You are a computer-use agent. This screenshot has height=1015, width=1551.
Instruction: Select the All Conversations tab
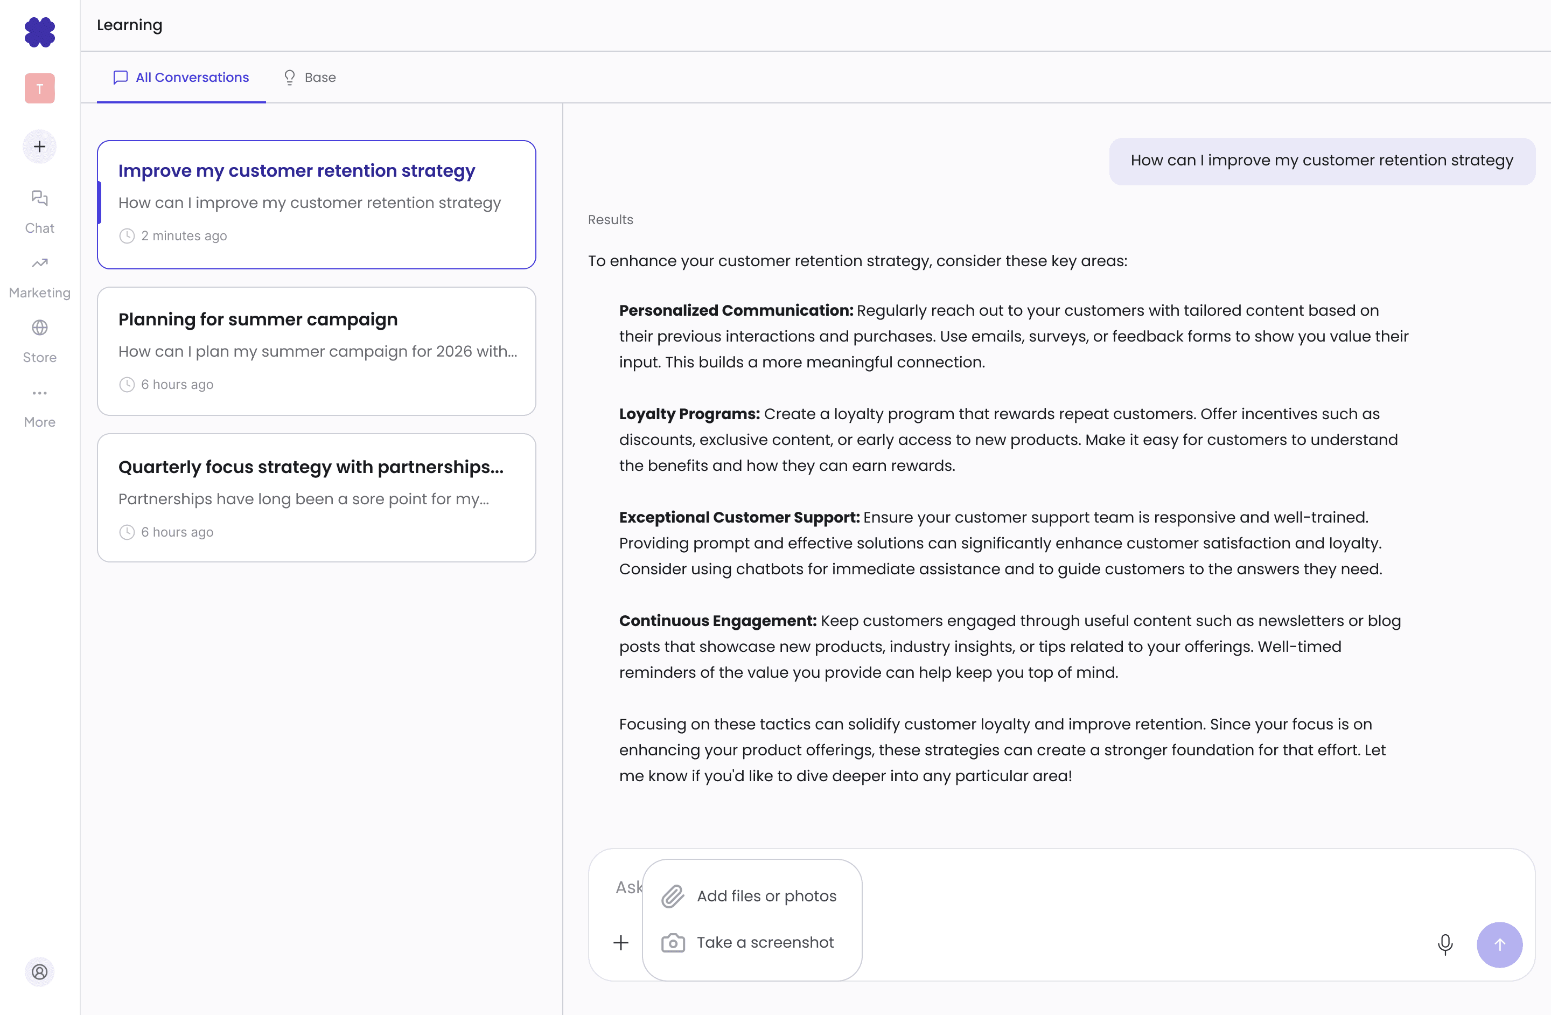click(181, 78)
